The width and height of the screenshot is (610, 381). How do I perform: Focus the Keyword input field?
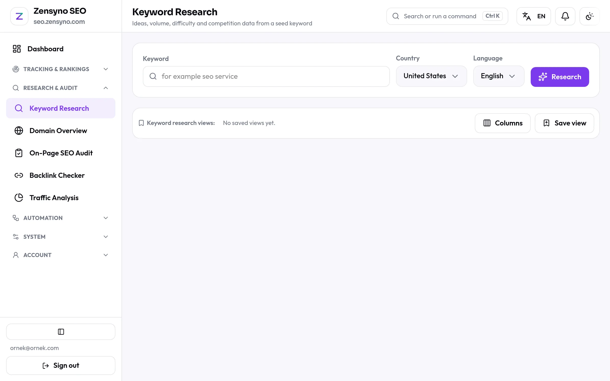(266, 76)
